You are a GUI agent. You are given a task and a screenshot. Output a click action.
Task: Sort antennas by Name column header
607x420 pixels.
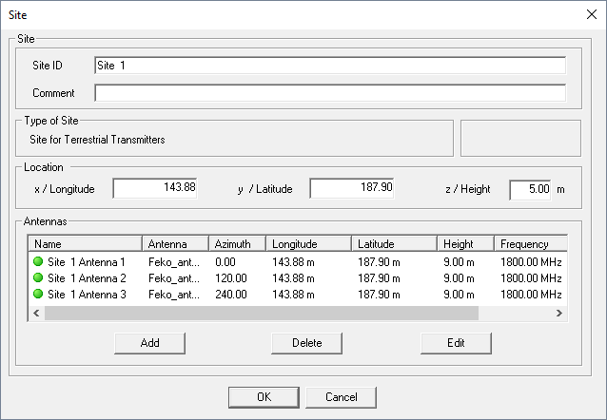click(85, 244)
